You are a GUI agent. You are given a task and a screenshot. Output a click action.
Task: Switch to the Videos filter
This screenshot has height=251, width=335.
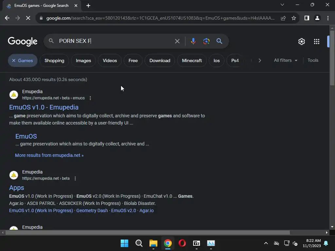110,60
